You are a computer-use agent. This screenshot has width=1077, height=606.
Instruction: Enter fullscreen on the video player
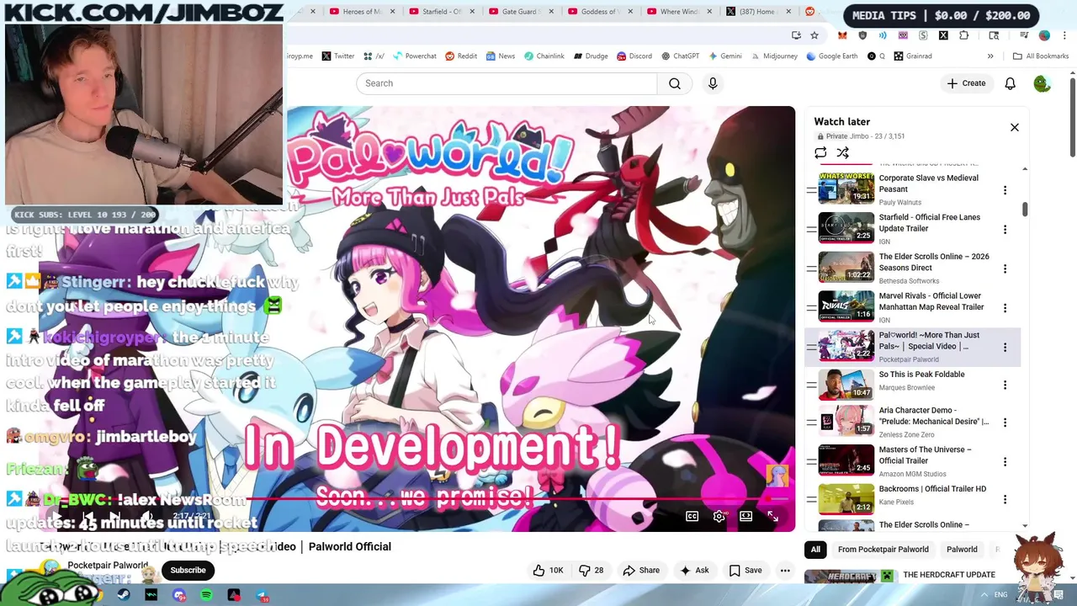pos(772,516)
